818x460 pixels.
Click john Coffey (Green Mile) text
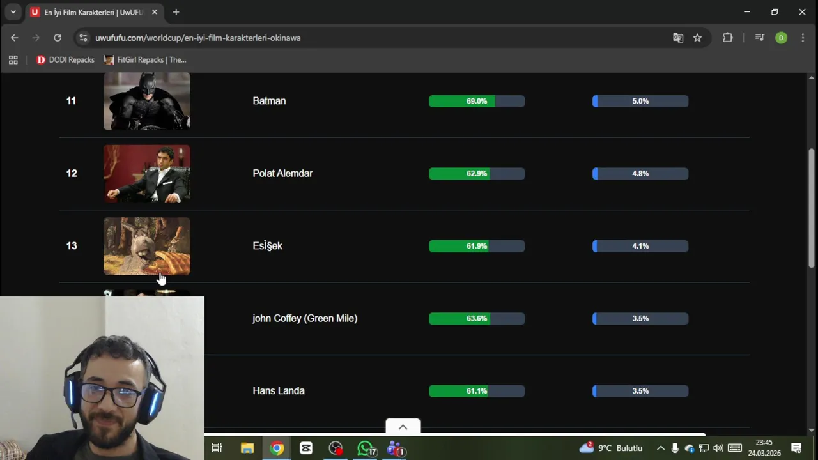(x=305, y=318)
